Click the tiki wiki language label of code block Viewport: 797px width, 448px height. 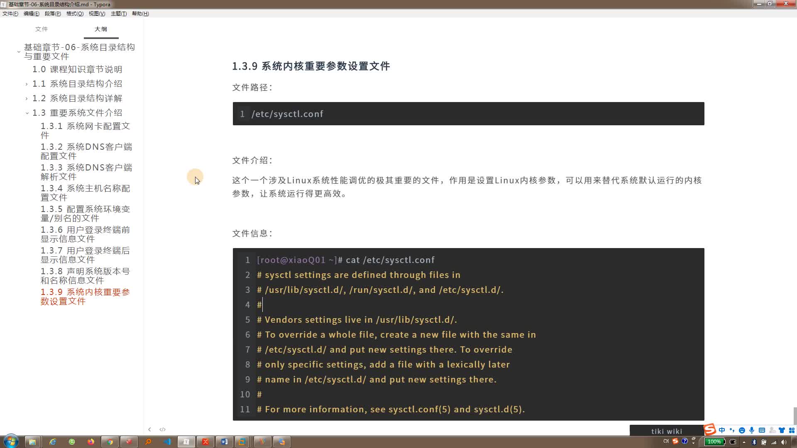click(666, 431)
